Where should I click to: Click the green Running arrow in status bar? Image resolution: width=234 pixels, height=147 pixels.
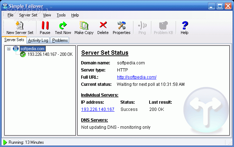(x=5, y=142)
